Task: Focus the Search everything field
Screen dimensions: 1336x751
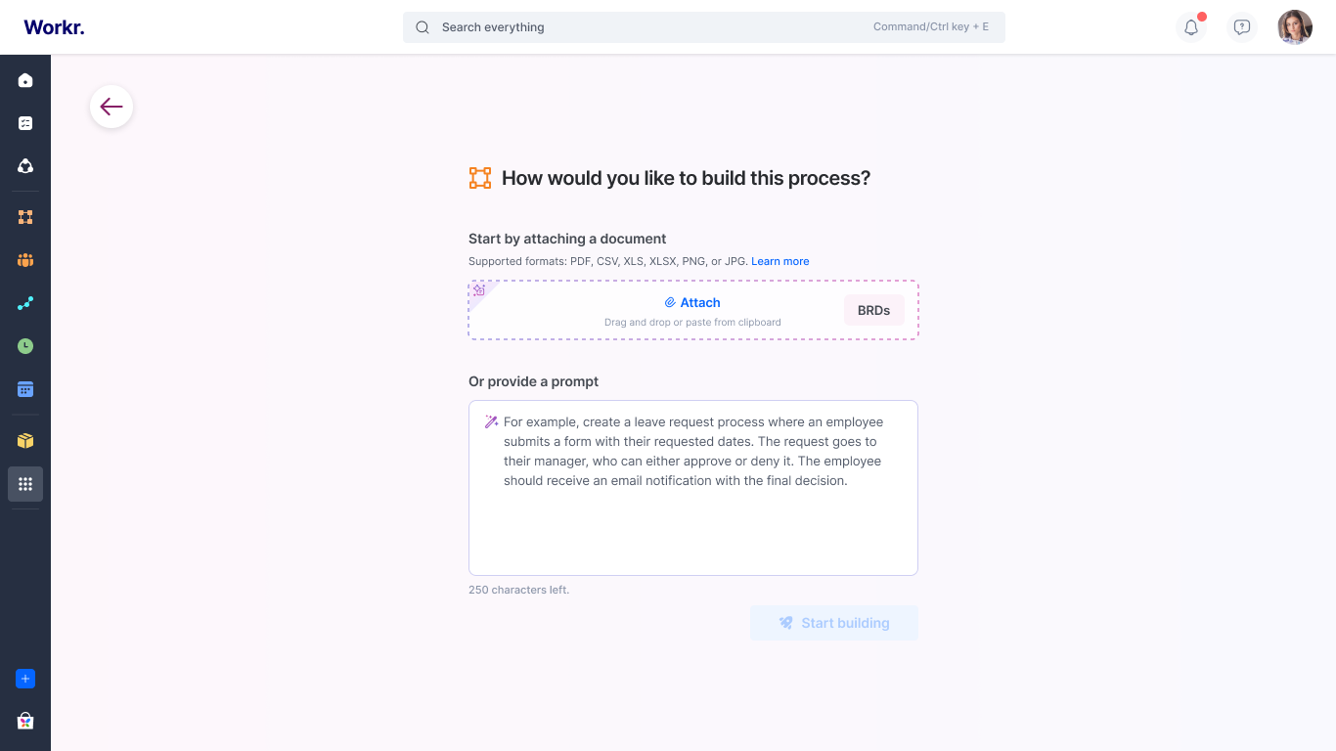Action: pyautogui.click(x=646, y=27)
